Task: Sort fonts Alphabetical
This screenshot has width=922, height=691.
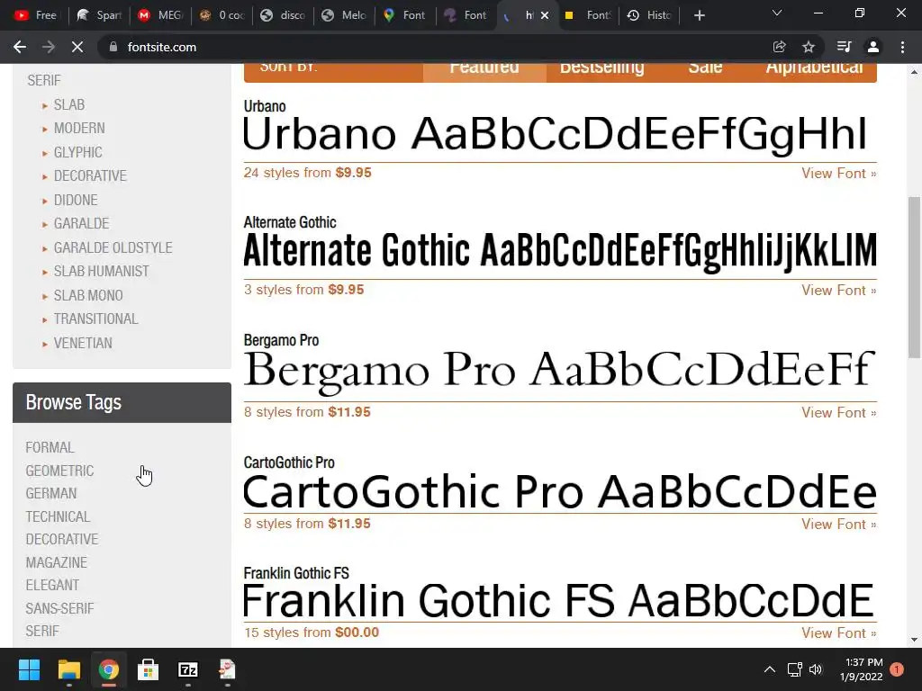Action: 814,68
